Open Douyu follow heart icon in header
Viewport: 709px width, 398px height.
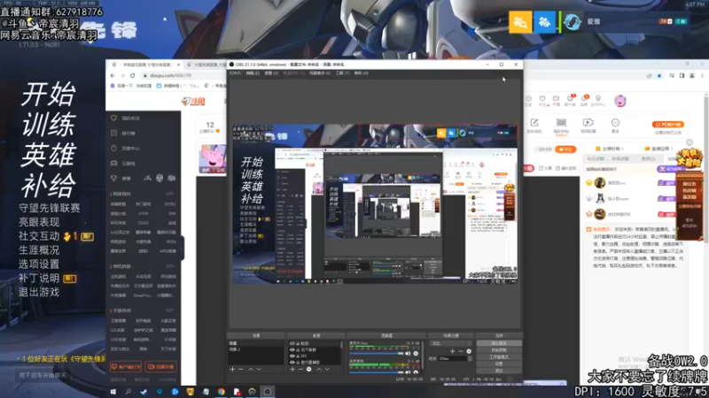point(542,98)
